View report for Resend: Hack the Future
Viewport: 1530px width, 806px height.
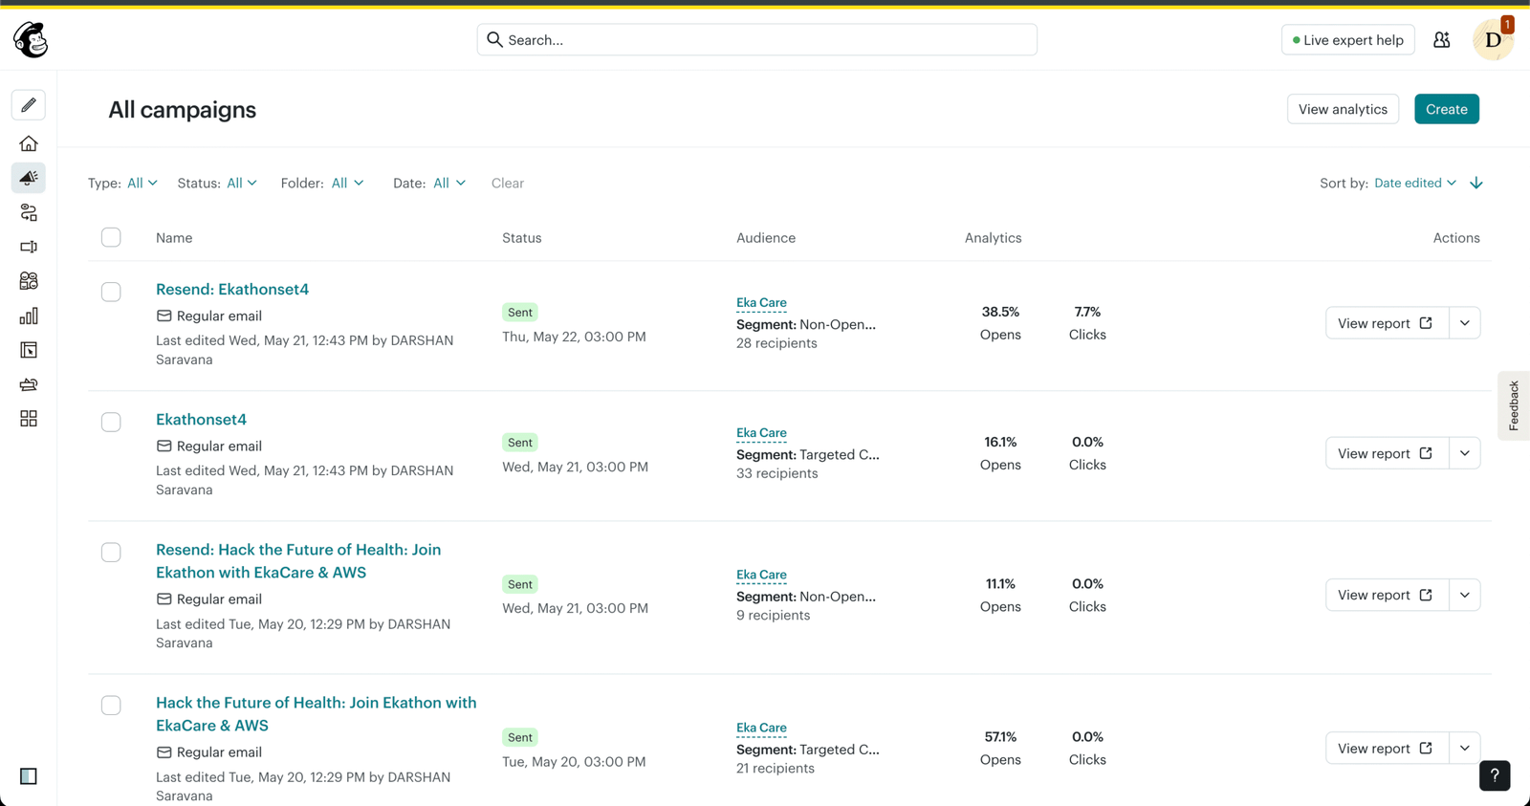click(1387, 595)
